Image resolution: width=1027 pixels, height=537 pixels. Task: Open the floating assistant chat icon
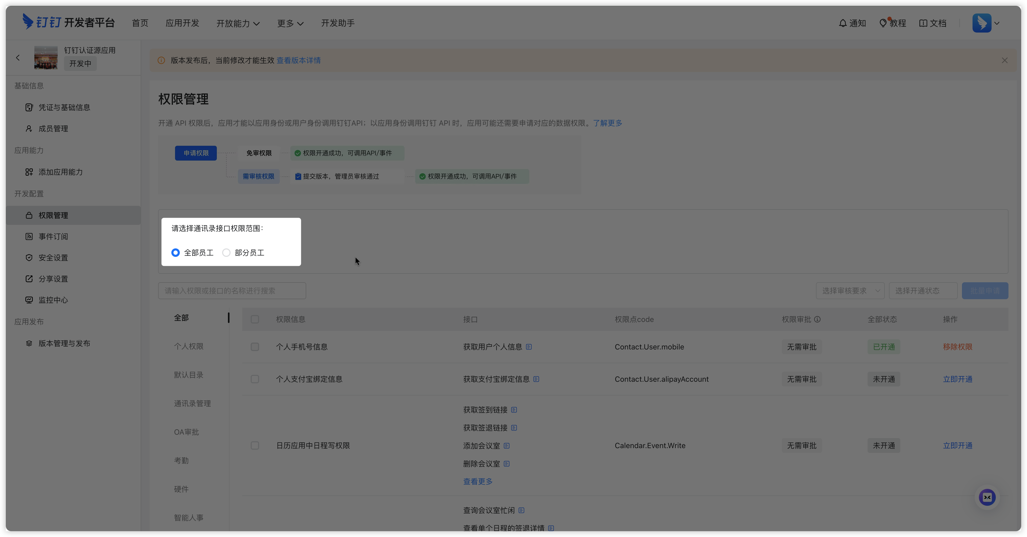point(987,497)
